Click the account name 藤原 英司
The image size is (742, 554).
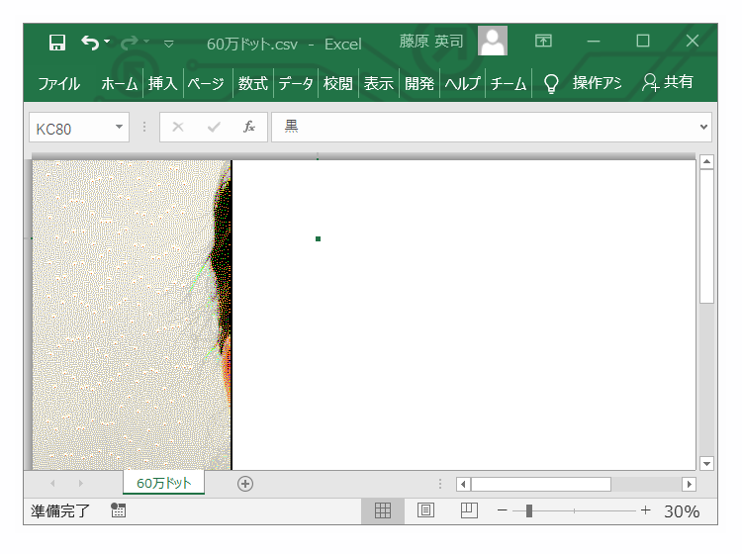pyautogui.click(x=430, y=42)
